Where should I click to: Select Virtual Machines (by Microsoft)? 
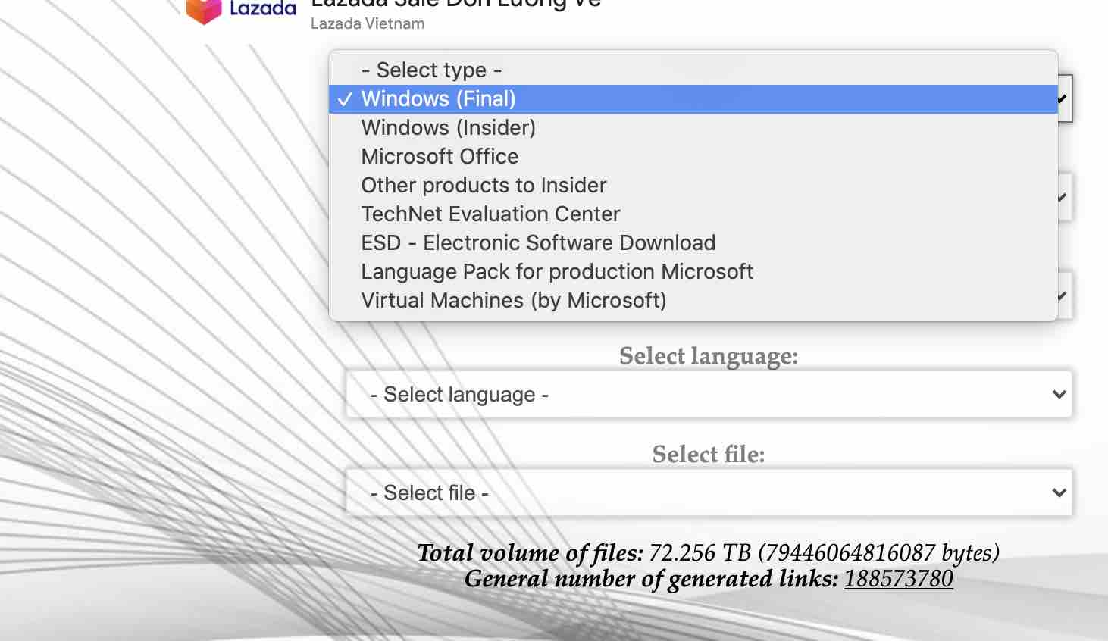(514, 301)
